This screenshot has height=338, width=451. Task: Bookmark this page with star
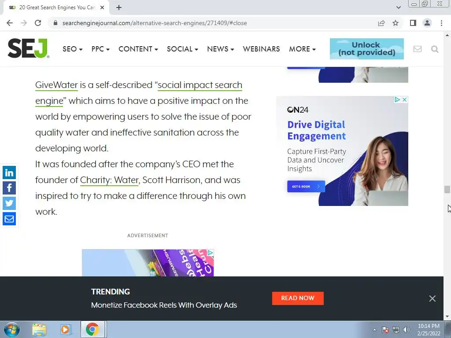[396, 23]
